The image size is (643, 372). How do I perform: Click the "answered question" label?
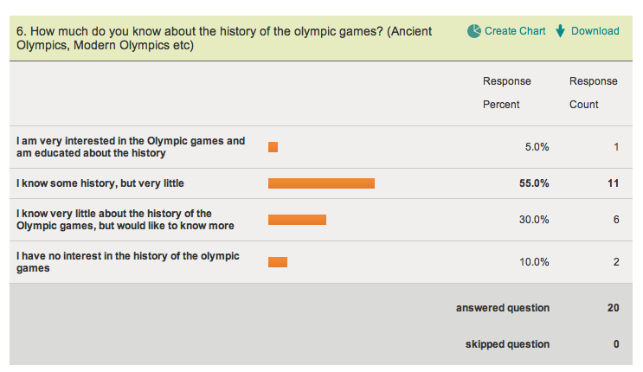tap(503, 308)
